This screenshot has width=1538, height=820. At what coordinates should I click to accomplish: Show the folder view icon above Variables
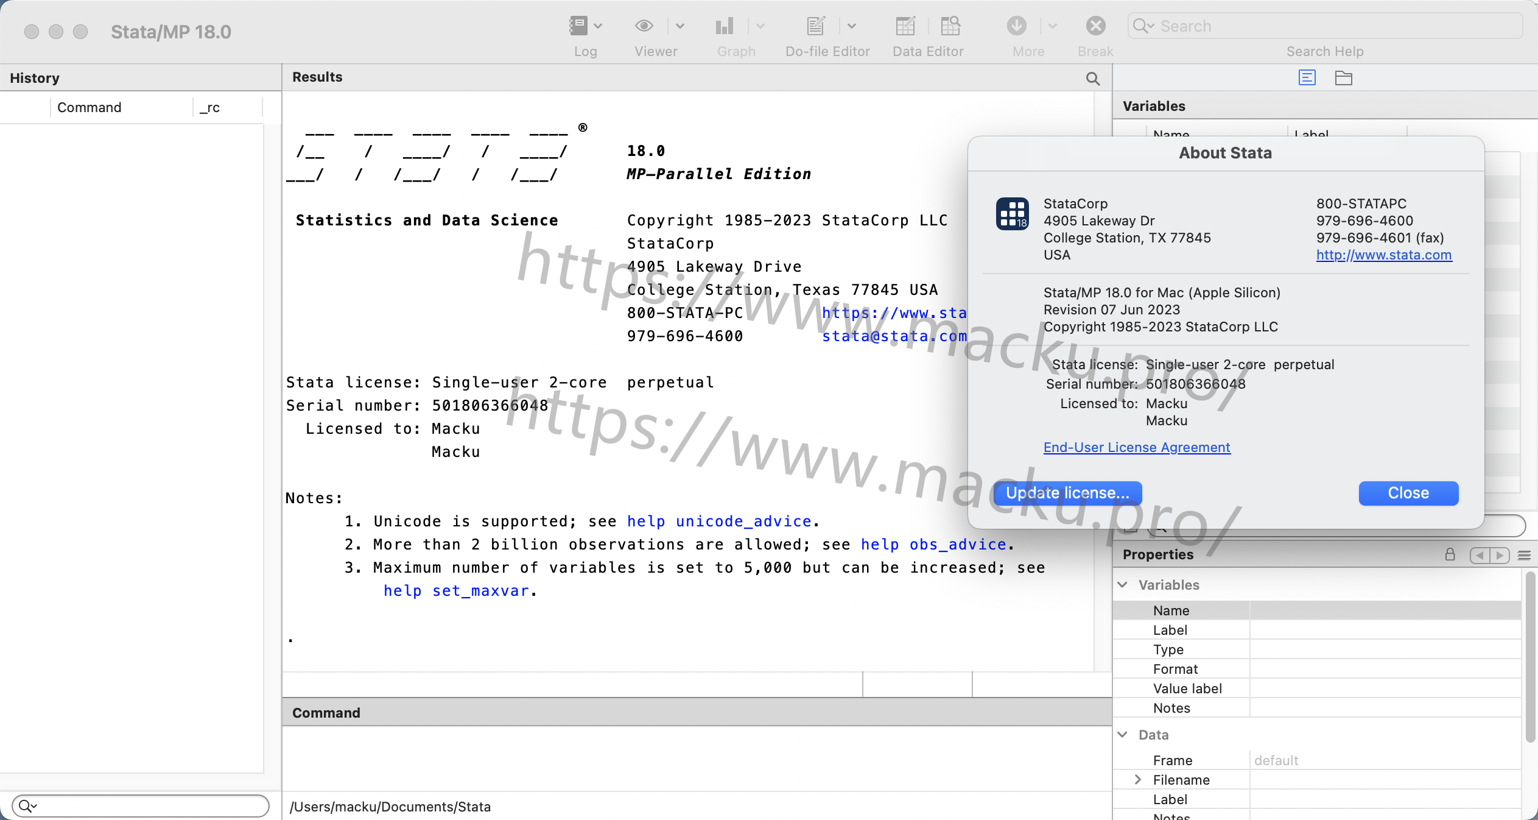pos(1344,77)
